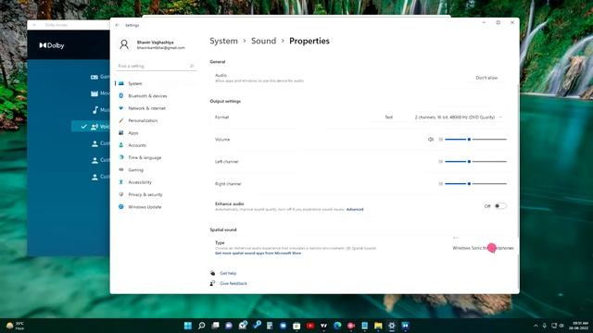
Task: Open the Windows Start menu
Action: [188, 326]
